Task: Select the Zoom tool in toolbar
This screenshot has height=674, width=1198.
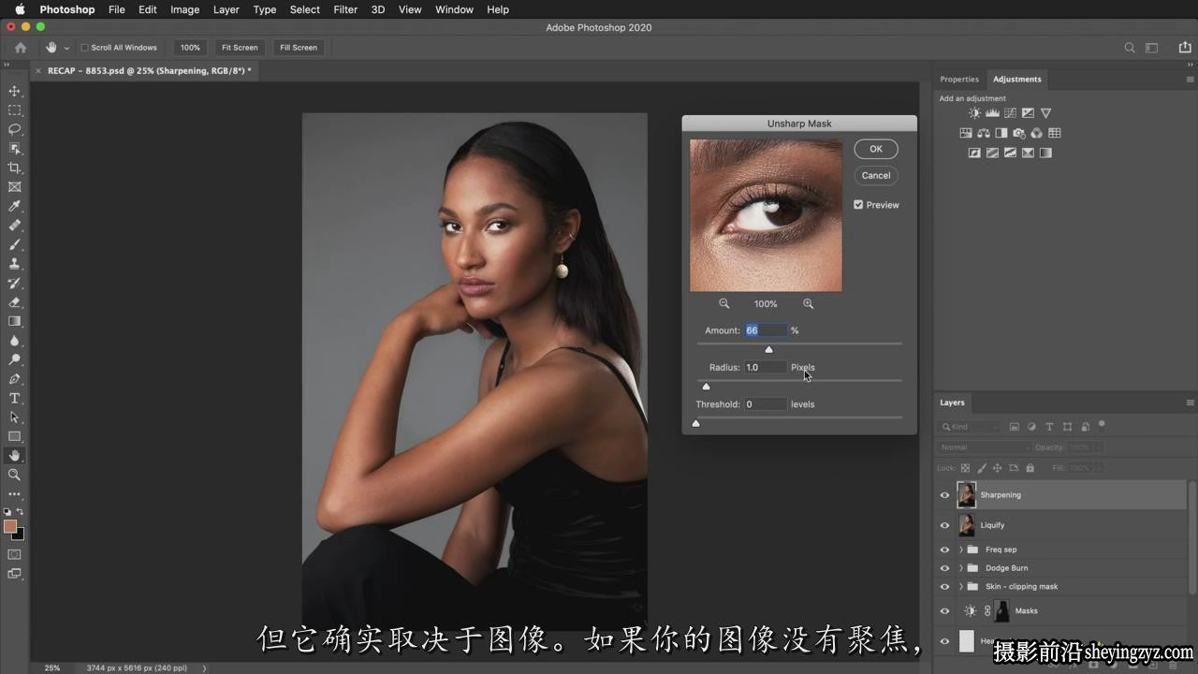Action: tap(14, 475)
